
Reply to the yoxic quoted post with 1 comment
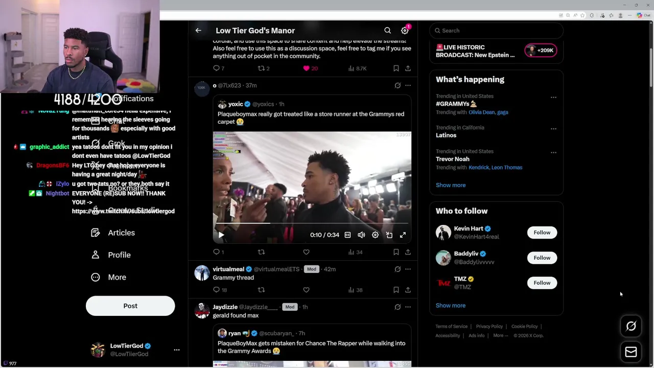pyautogui.click(x=218, y=252)
